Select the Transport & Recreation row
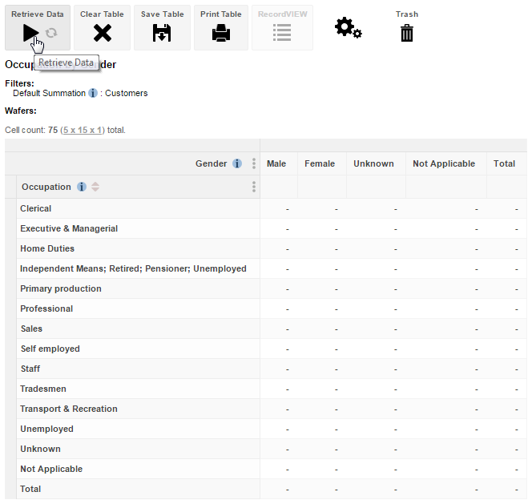532x504 pixels. [x=69, y=409]
